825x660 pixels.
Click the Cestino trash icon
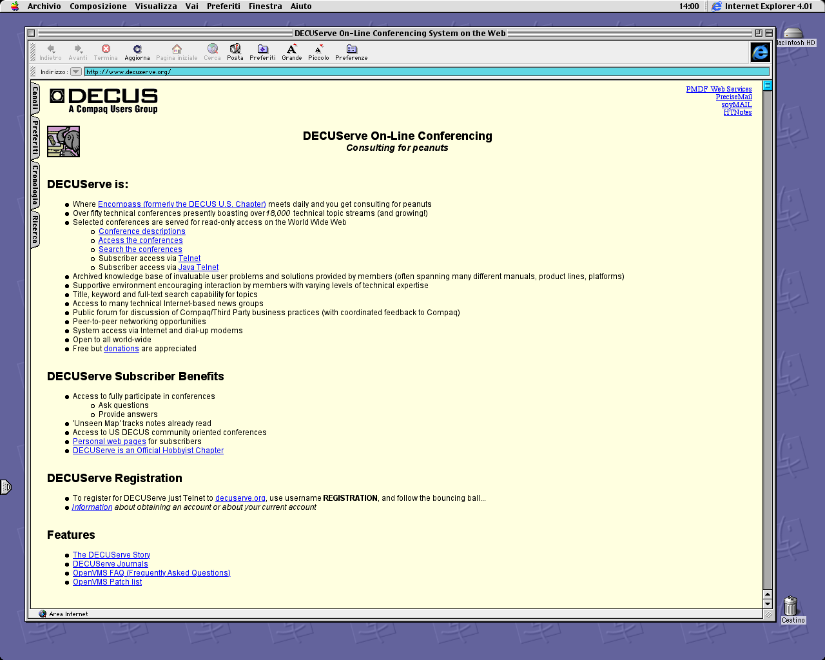tap(791, 606)
